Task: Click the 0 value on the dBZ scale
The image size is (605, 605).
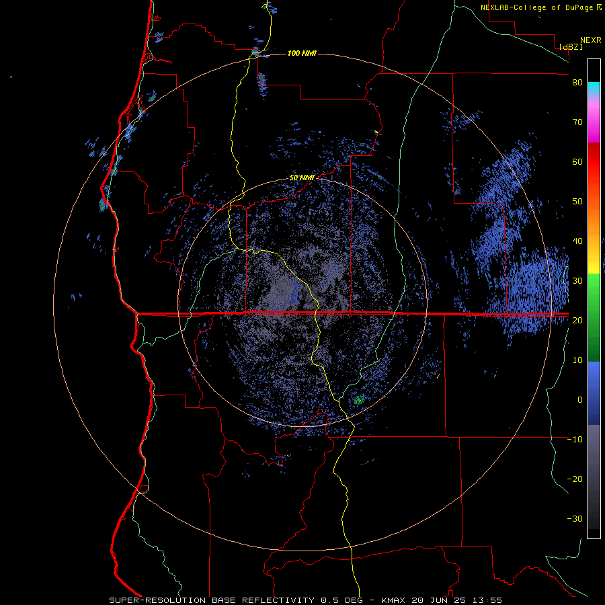Action: [580, 400]
